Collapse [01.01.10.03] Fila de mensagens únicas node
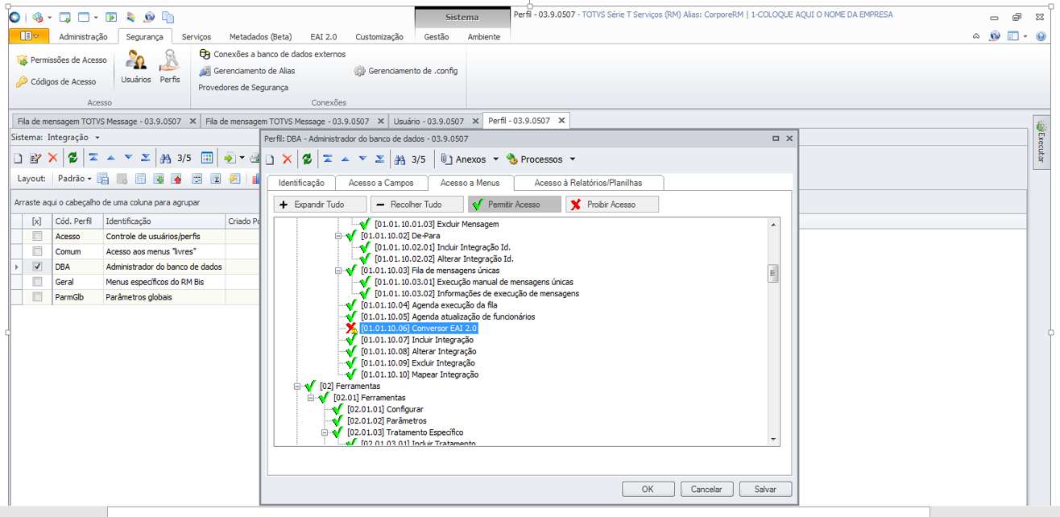The height and width of the screenshot is (517, 1060). point(339,271)
